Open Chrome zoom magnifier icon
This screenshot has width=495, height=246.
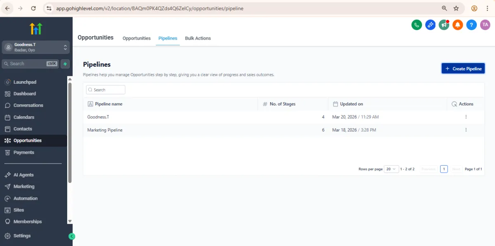[x=444, y=8]
